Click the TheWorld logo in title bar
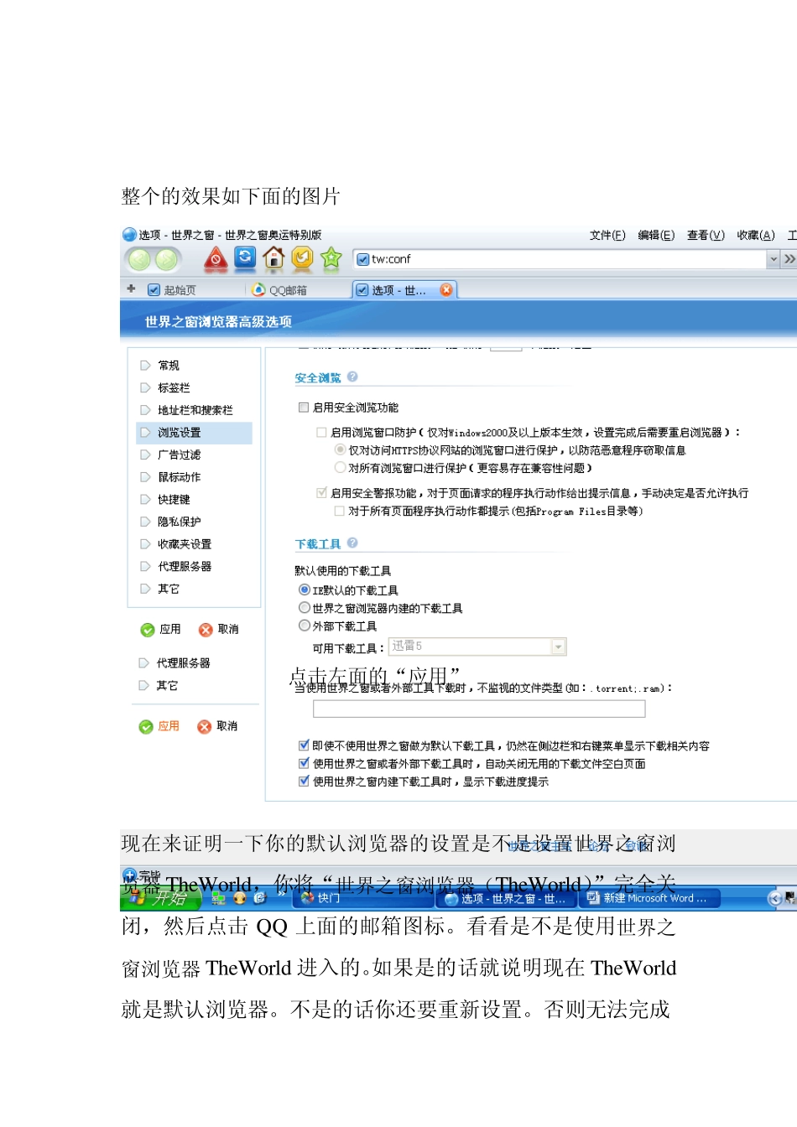 (129, 235)
